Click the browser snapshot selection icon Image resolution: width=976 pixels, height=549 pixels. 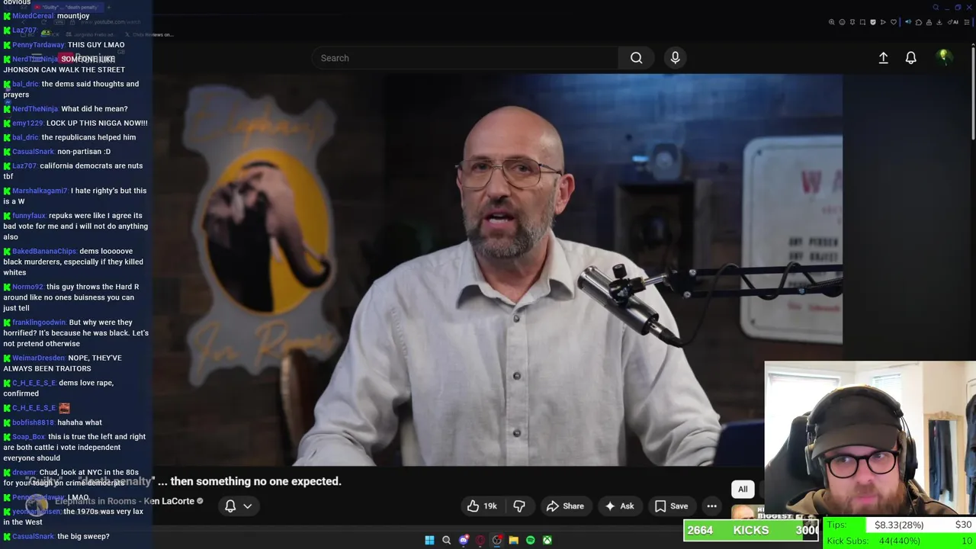tap(862, 22)
